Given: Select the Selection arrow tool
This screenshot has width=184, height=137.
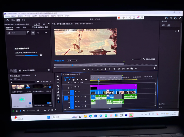Looking at the screenshot, I should tap(58, 76).
